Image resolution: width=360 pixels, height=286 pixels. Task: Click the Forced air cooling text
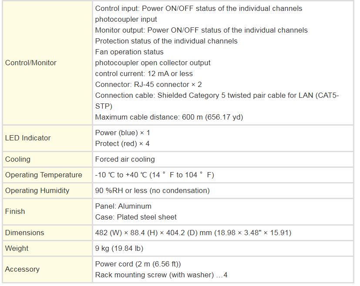pyautogui.click(x=125, y=159)
